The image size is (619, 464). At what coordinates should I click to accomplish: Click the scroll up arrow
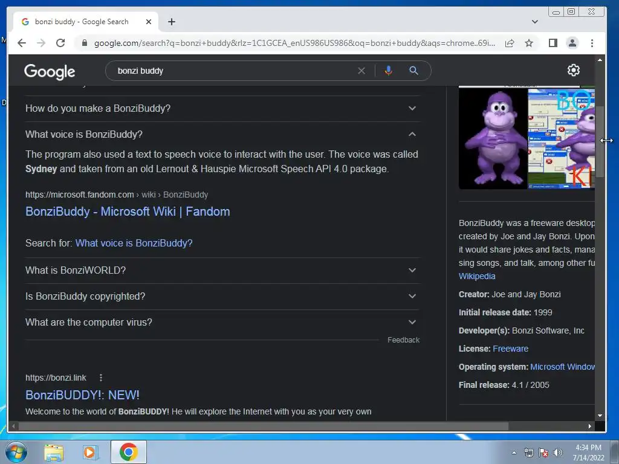[600, 60]
